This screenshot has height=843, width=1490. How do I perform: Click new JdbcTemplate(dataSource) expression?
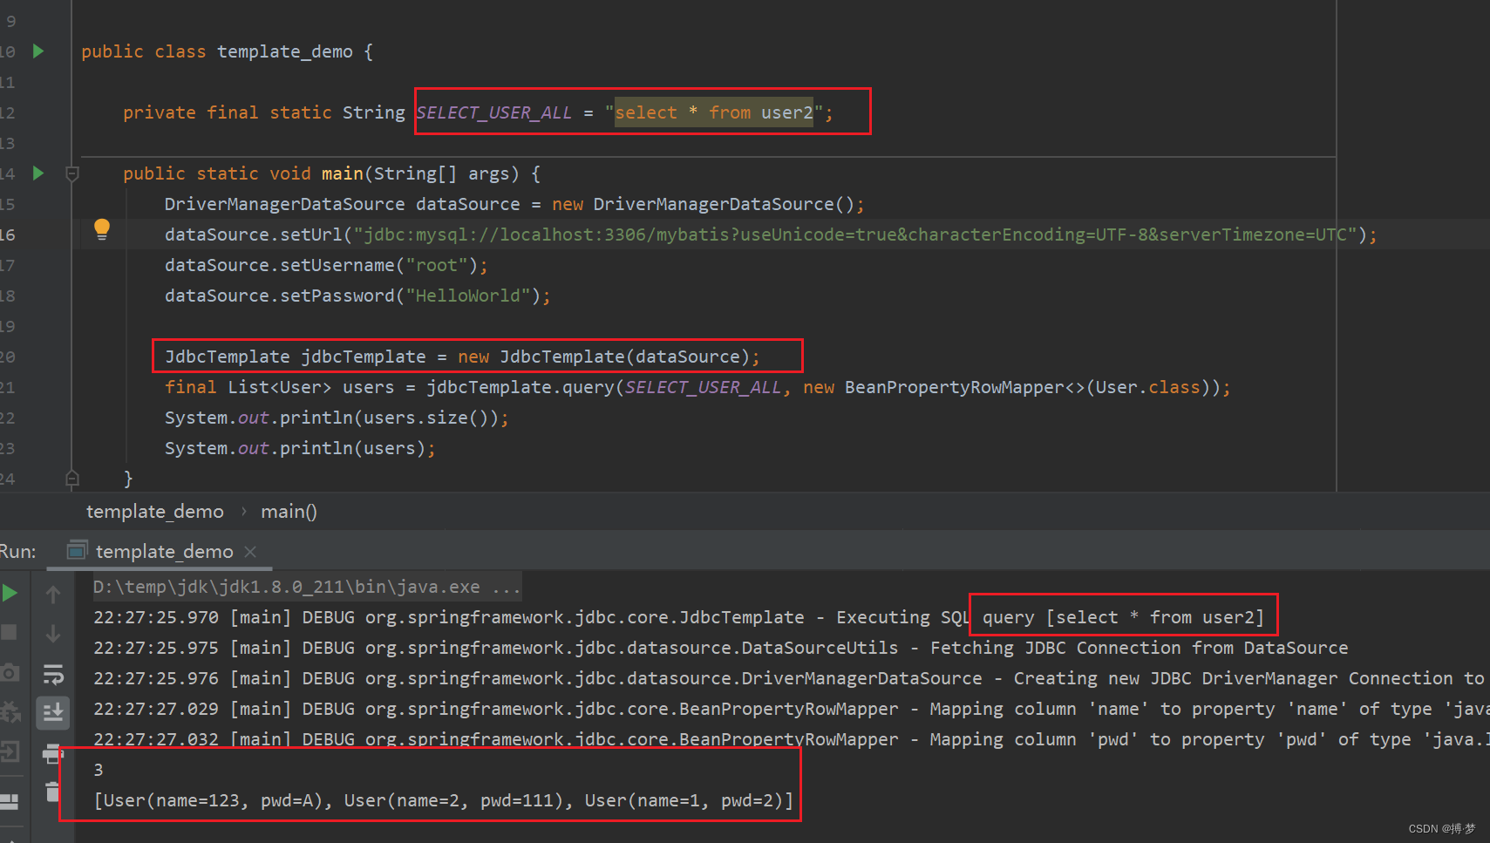603,357
